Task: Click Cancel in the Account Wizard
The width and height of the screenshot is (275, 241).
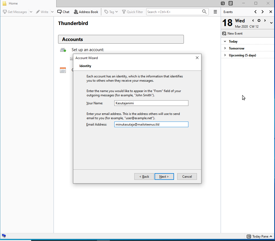Action: click(187, 177)
